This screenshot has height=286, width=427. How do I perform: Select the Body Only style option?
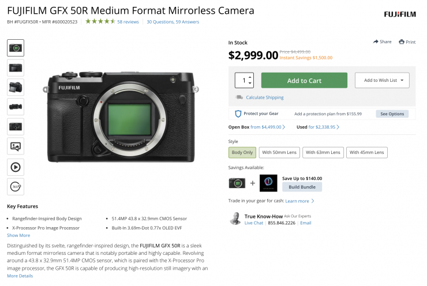coord(242,152)
